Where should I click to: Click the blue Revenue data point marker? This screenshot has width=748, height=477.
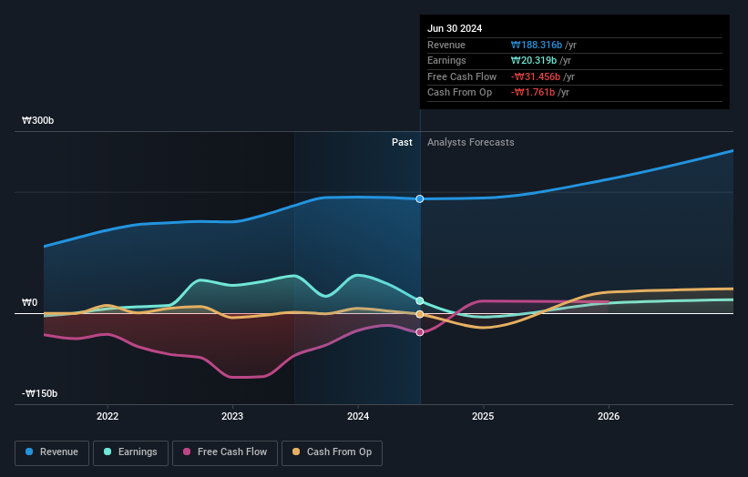click(420, 198)
